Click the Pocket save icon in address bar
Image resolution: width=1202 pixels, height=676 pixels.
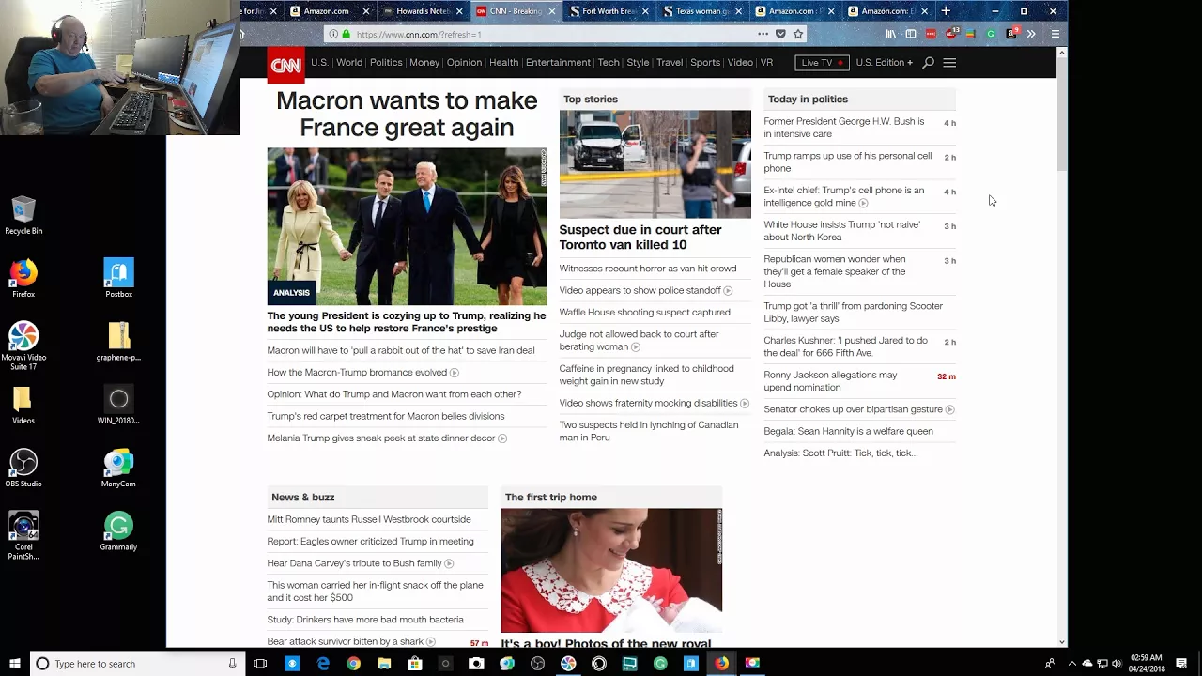click(780, 34)
